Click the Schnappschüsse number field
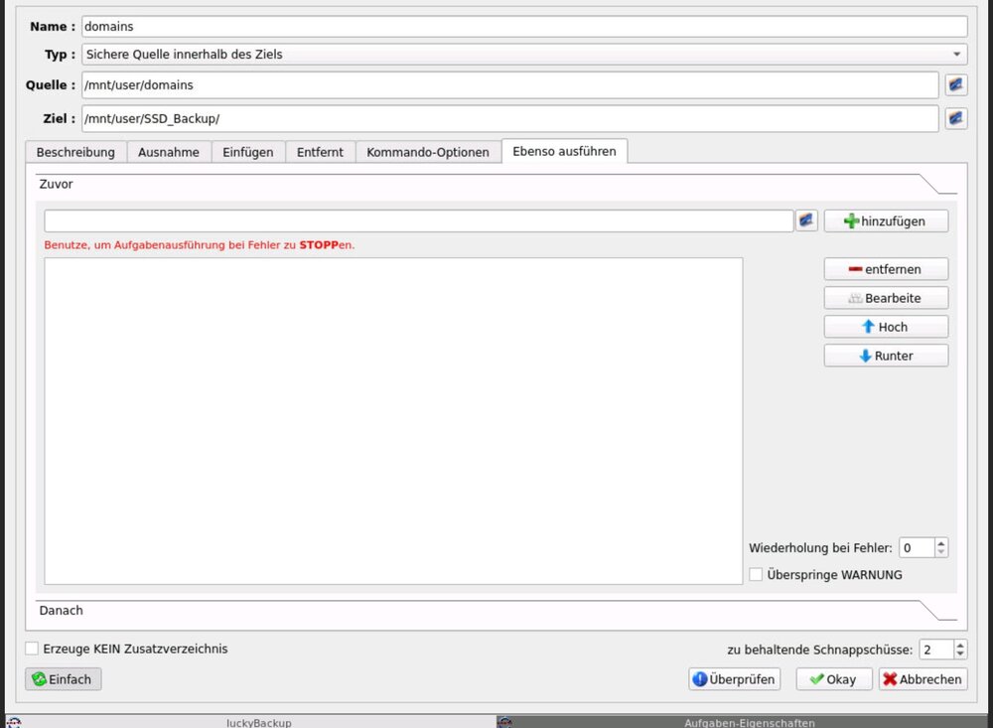 936,650
